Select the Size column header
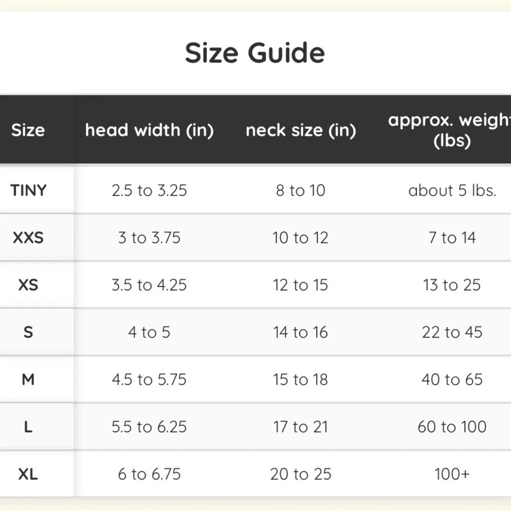 click(28, 130)
